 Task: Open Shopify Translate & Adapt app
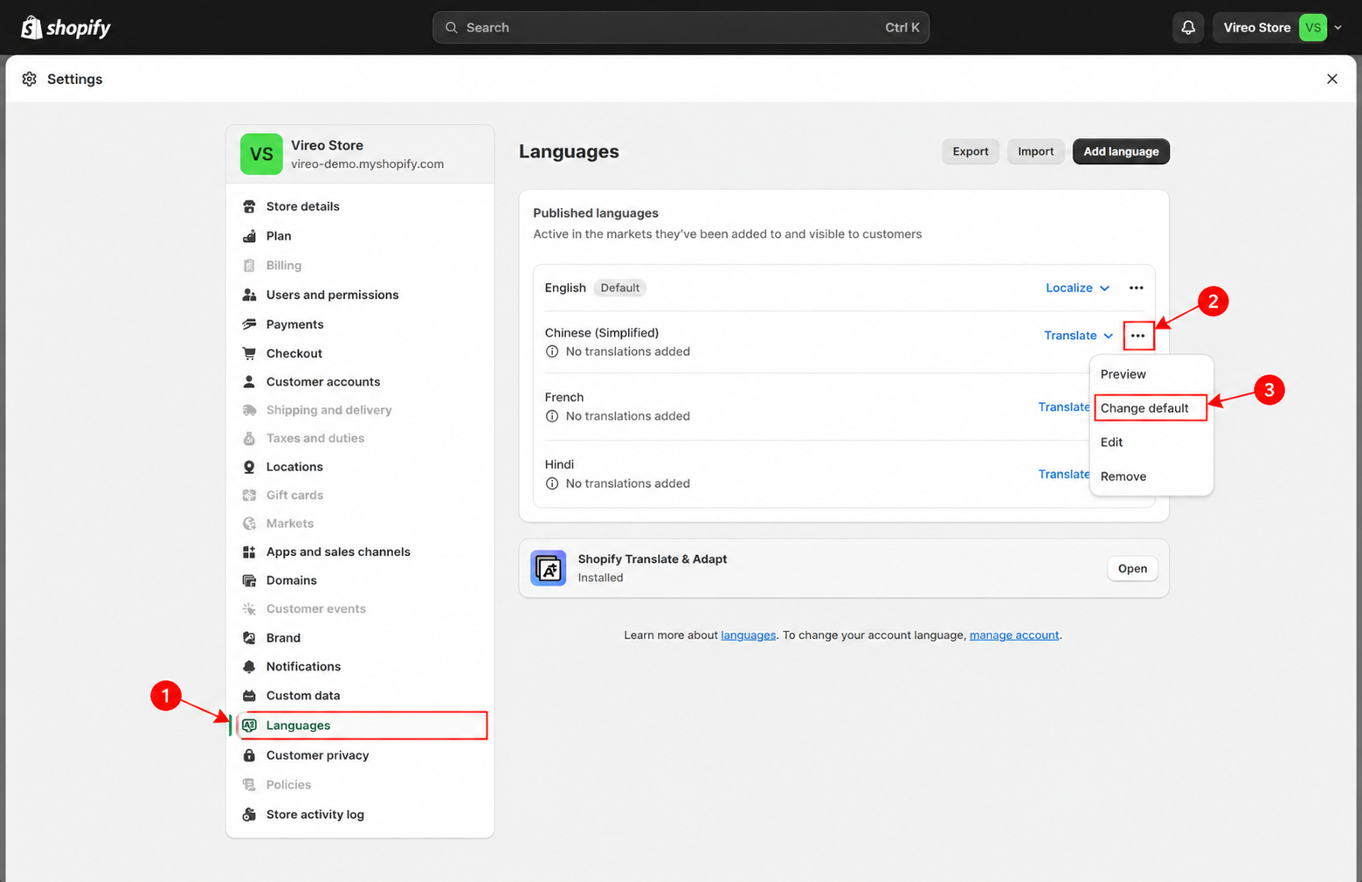tap(1132, 568)
